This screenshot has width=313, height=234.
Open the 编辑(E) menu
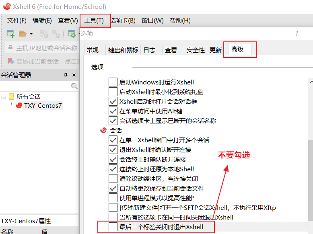pos(42,21)
